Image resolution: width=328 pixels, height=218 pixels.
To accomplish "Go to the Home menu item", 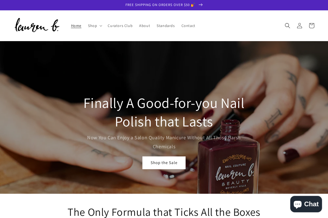I will pos(76,26).
